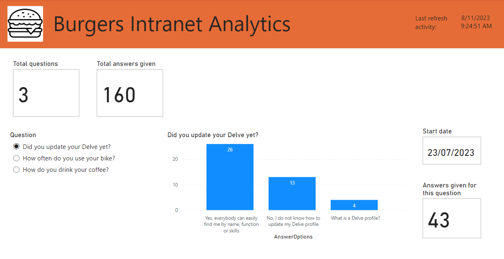Click the Burgers Intranet Analytics title
Screen dimensions: 504x259
(172, 24)
